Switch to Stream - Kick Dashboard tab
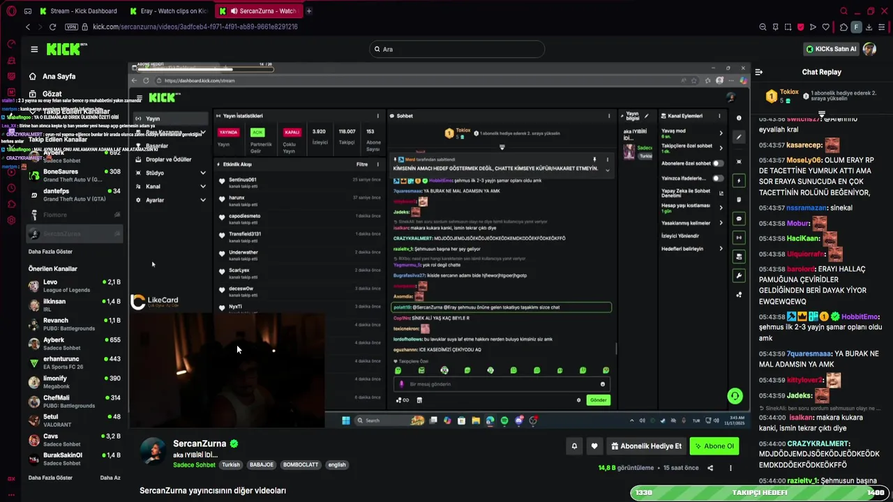The width and height of the screenshot is (893, 502). click(x=78, y=11)
